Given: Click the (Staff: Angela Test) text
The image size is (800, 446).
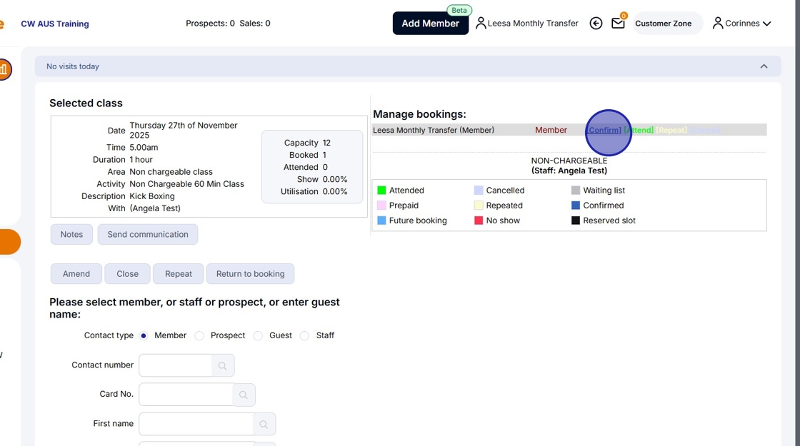Looking at the screenshot, I should [569, 171].
